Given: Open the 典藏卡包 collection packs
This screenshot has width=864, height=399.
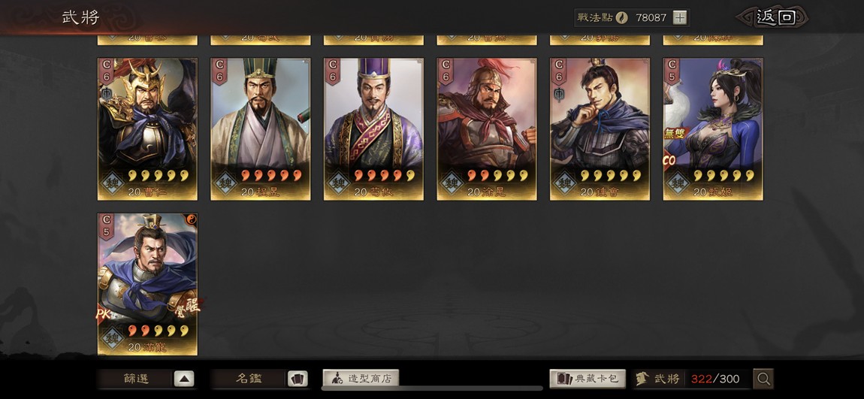Looking at the screenshot, I should coord(588,379).
